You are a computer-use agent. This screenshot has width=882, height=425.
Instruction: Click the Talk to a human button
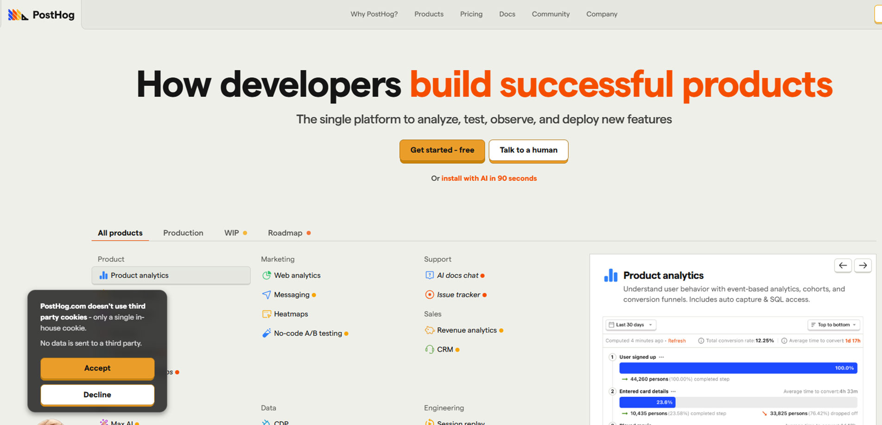[x=528, y=150]
